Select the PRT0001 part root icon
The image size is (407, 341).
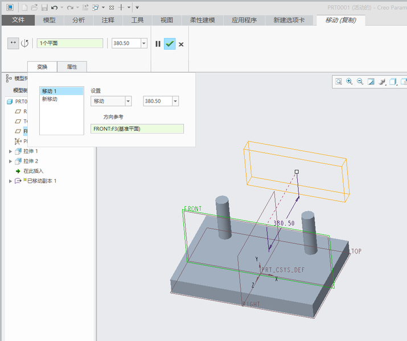click(x=10, y=101)
